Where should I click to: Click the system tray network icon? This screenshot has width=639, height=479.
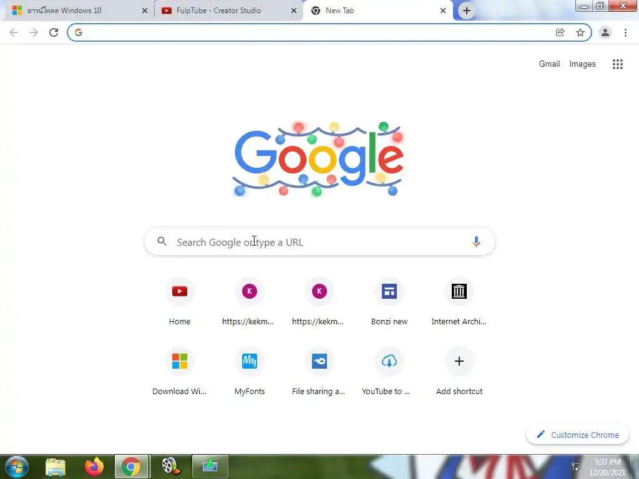(x=576, y=467)
